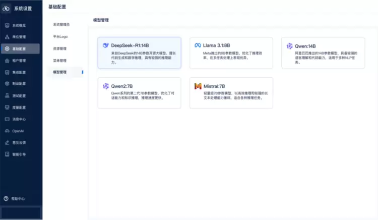Image resolution: width=378 pixels, height=220 pixels.
Task: Switch to the 平台Logo sub-menu tab
Action: pos(60,36)
